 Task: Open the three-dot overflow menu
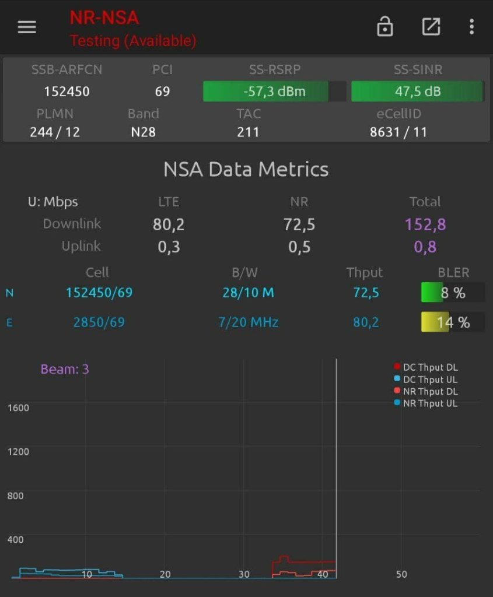[x=471, y=27]
